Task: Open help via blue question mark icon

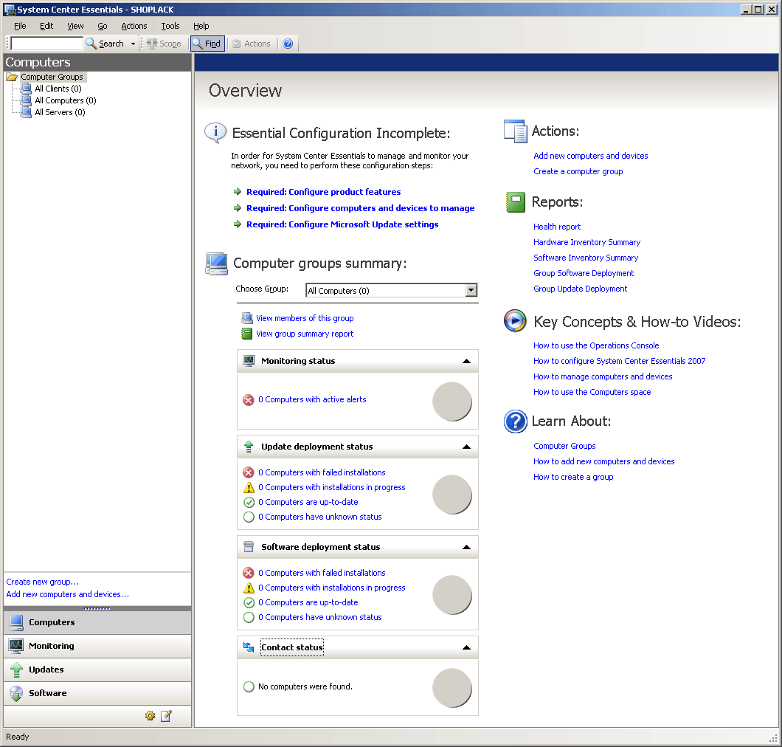Action: pyautogui.click(x=288, y=44)
